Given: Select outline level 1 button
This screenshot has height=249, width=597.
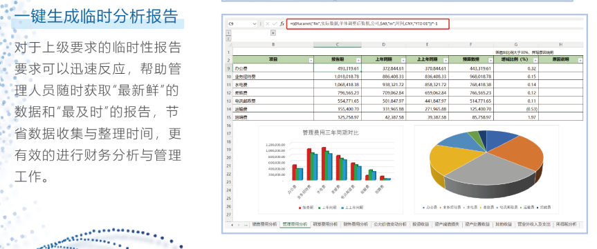Looking at the screenshot, I should pyautogui.click(x=228, y=33).
